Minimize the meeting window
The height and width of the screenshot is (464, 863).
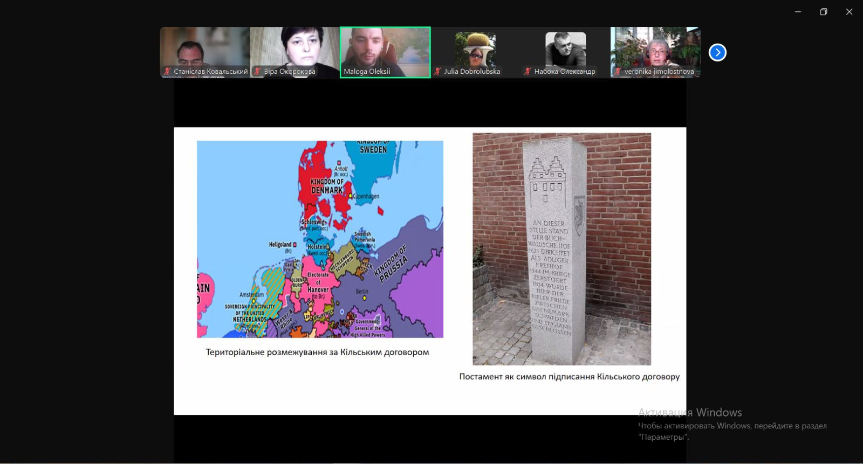798,12
